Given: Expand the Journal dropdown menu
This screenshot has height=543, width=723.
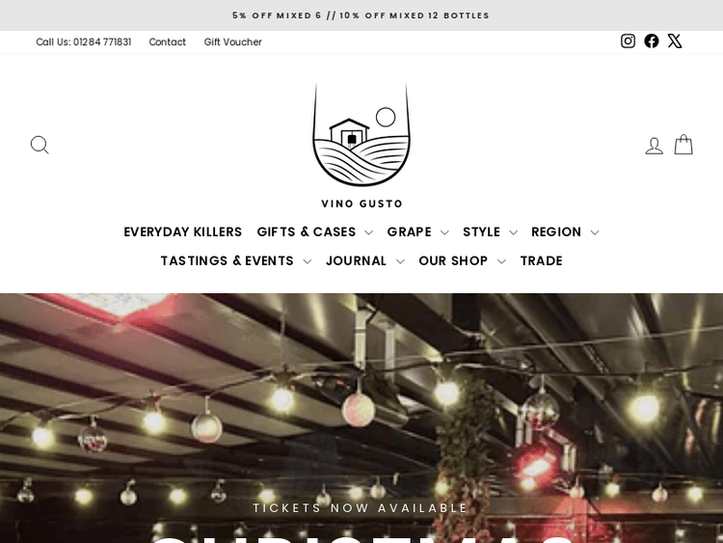Looking at the screenshot, I should coord(364,261).
